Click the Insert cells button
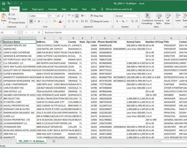The width and height of the screenshot is (187, 148). [178, 19]
